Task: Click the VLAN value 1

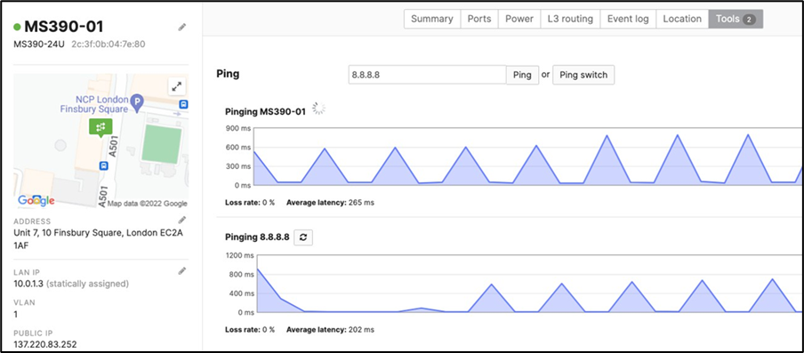Action: tap(16, 314)
